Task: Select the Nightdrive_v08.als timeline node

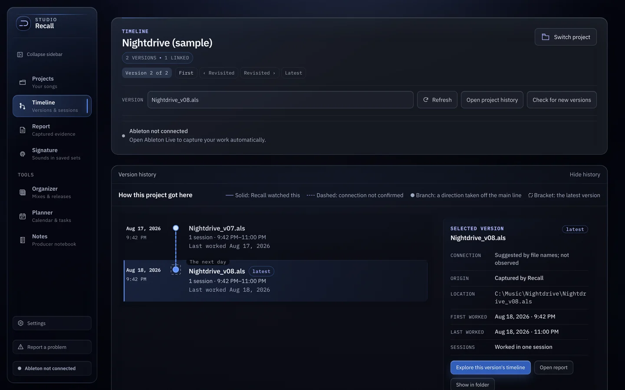Action: click(x=176, y=270)
